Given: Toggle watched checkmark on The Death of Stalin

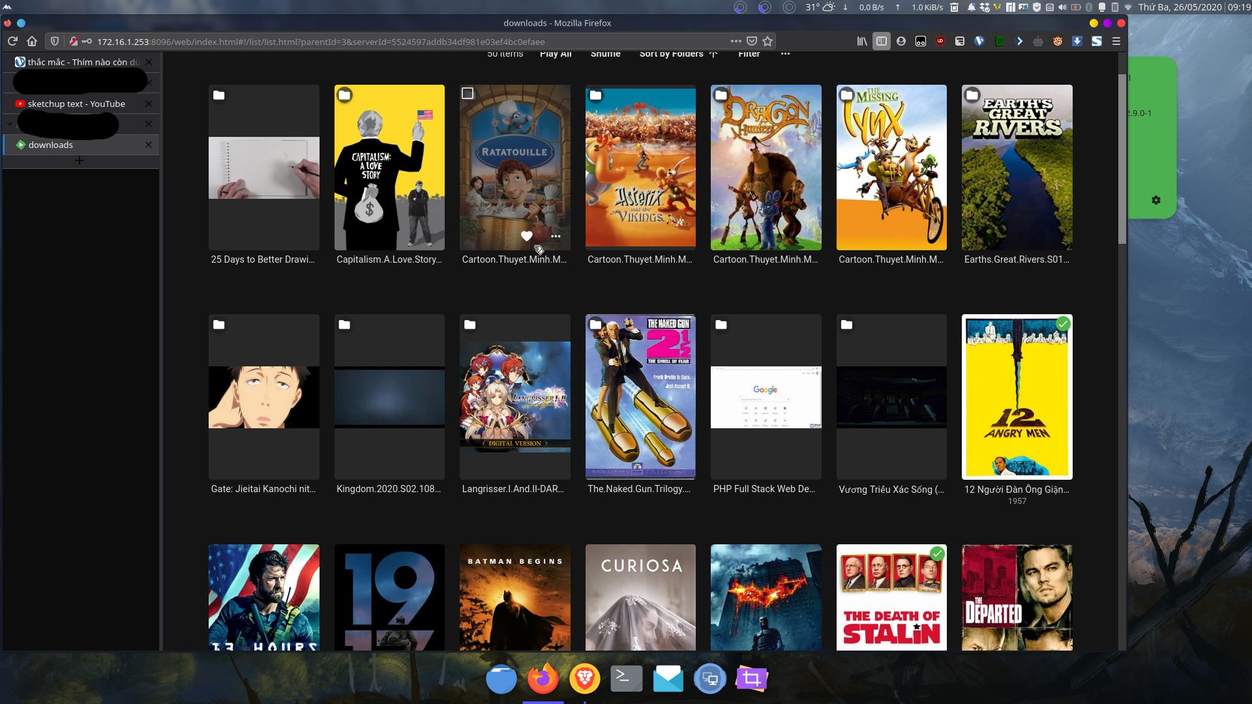Looking at the screenshot, I should (937, 554).
